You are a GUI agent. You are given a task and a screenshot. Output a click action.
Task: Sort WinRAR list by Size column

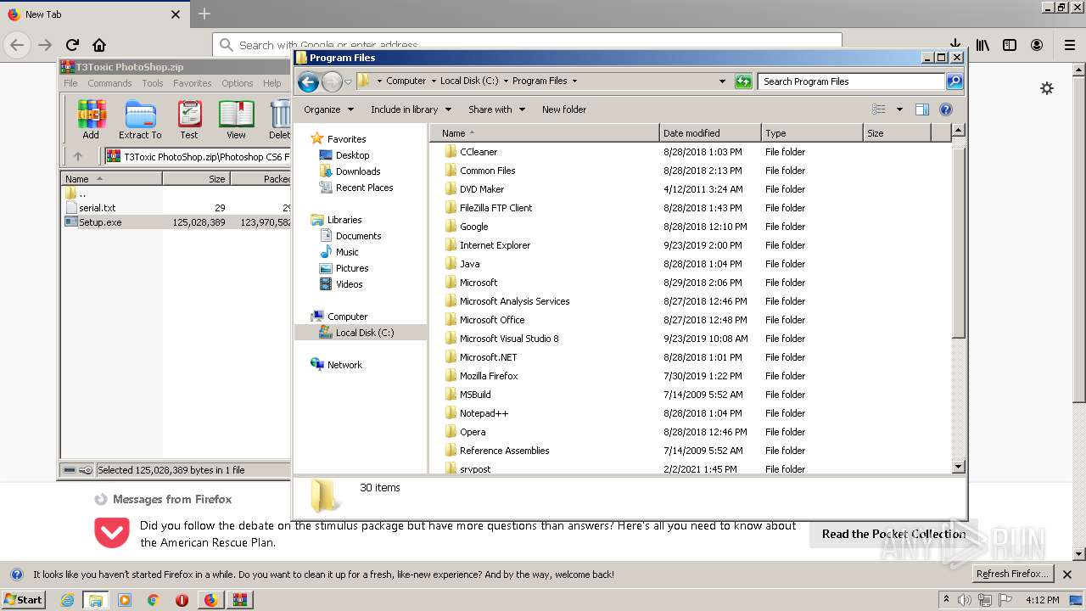point(196,179)
